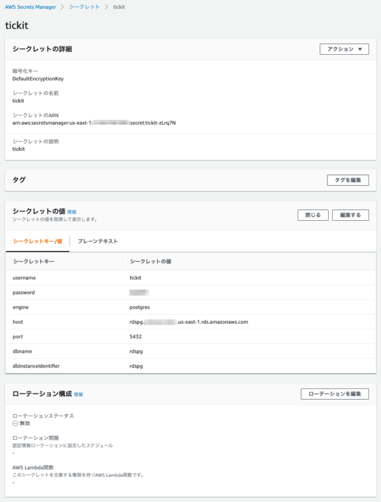Click the タグ section heading
The width and height of the screenshot is (381, 502).
coord(19,180)
